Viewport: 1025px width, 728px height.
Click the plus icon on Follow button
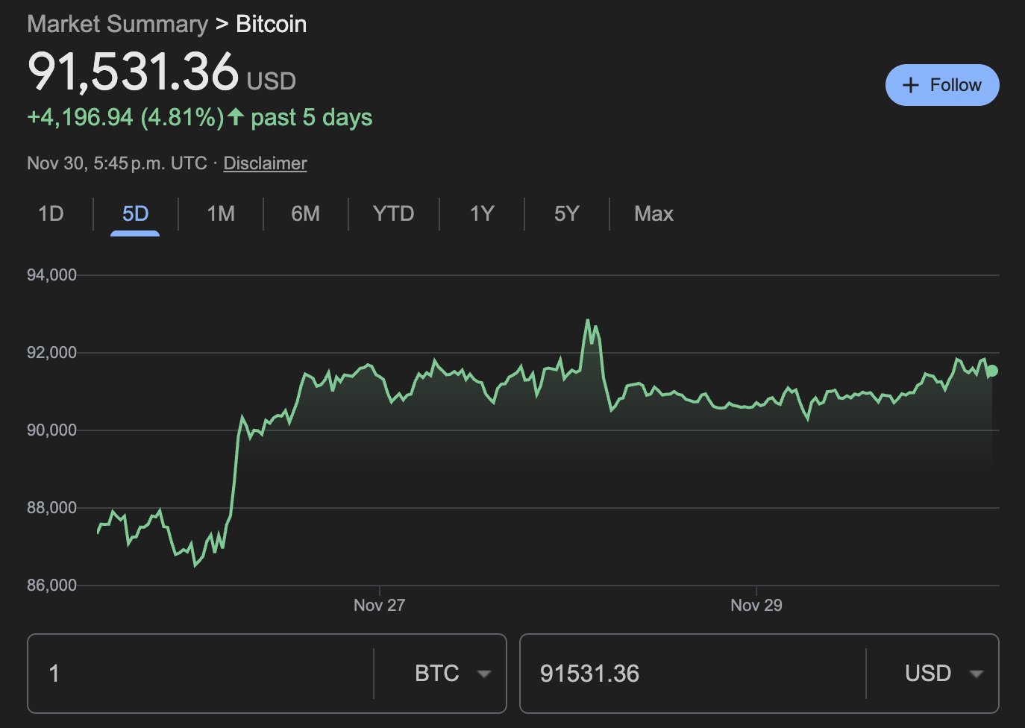coord(910,85)
